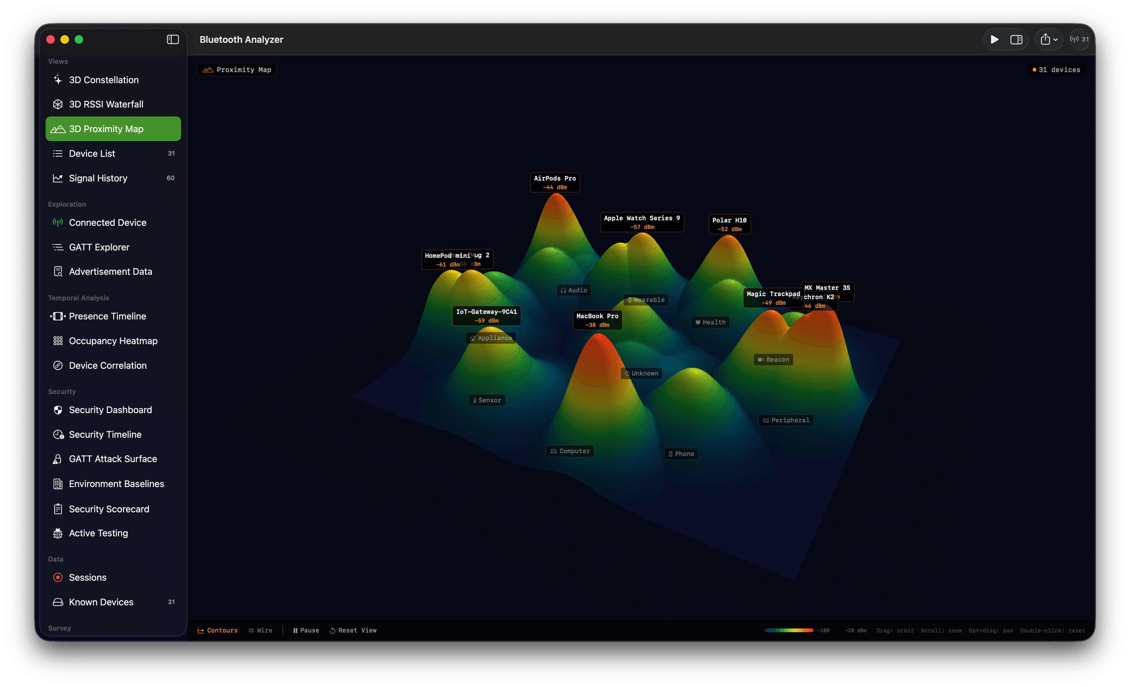This screenshot has height=687, width=1130.
Task: Toggle the Contours display option
Action: coord(217,630)
